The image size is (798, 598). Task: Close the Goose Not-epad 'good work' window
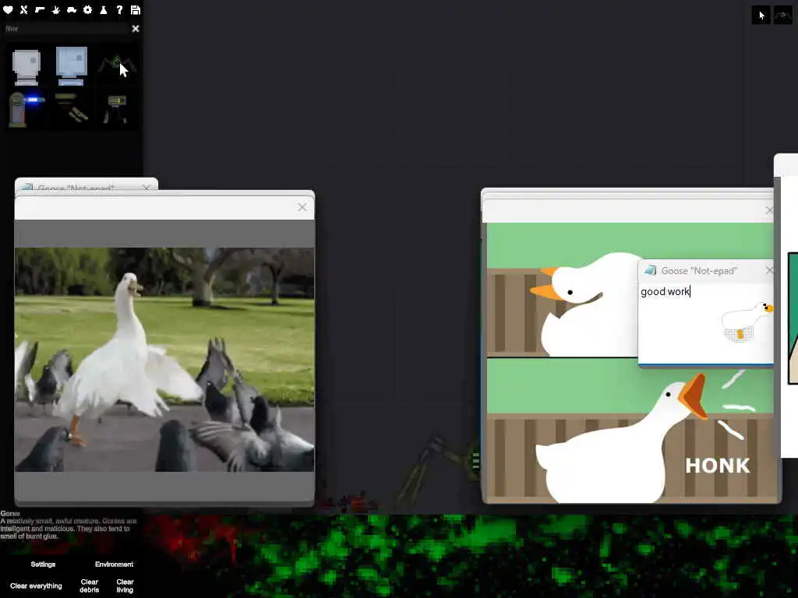point(769,270)
